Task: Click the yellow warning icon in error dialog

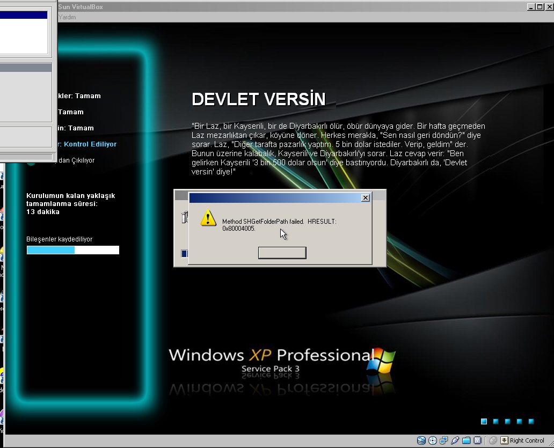Action: [208, 218]
